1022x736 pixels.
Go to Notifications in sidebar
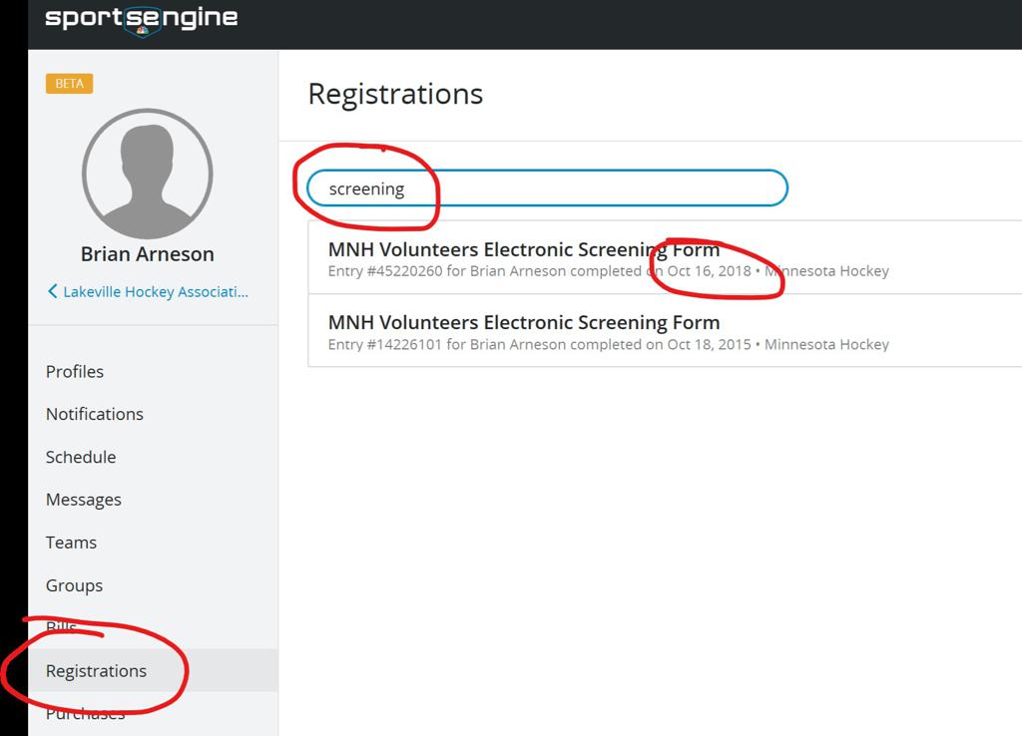pyautogui.click(x=95, y=414)
